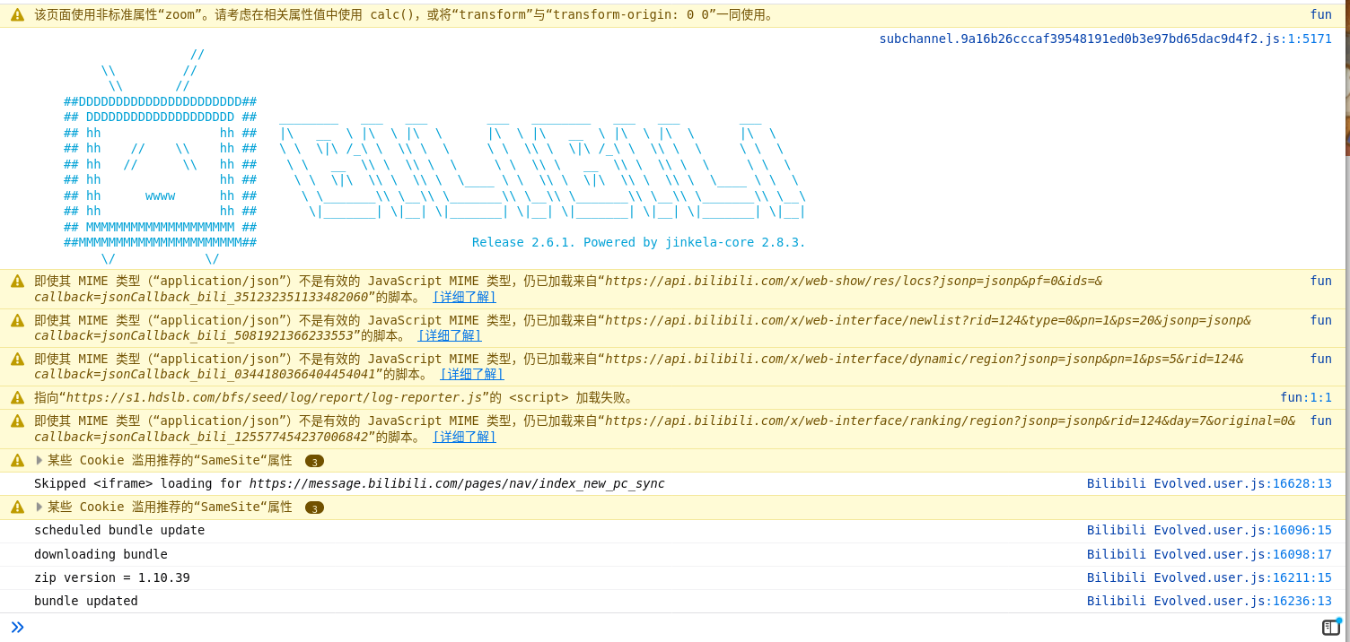
Task: Click 详细了解 on the ranking/region warning
Action: pos(464,437)
